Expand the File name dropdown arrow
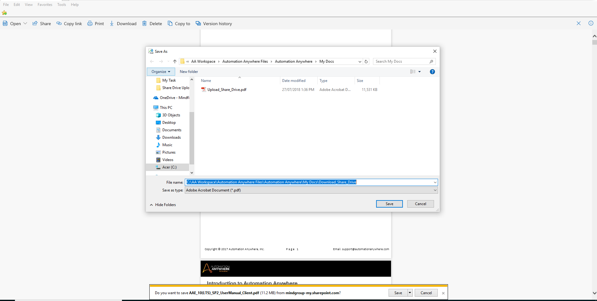The image size is (597, 301). click(x=435, y=182)
